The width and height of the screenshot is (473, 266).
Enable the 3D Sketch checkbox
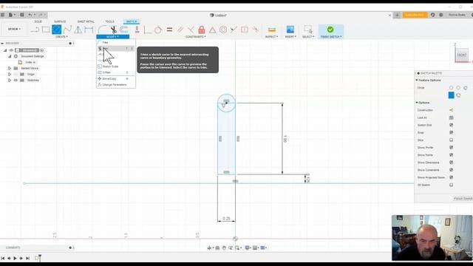click(452, 185)
